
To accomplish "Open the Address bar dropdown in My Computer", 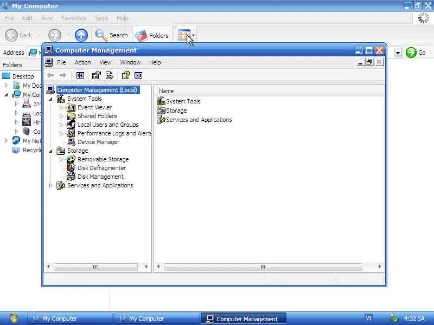I will pyautogui.click(x=398, y=53).
